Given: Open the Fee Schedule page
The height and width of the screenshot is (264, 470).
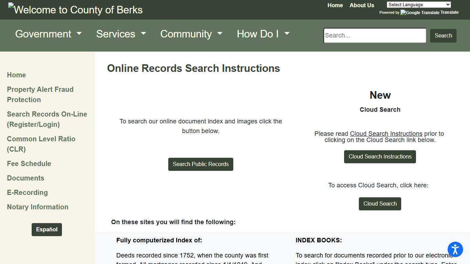Looking at the screenshot, I should click(29, 164).
